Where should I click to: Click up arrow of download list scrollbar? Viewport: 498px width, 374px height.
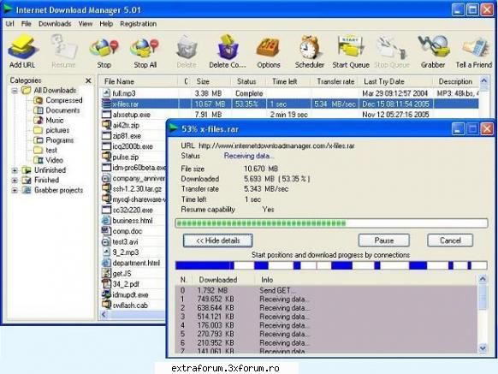pyautogui.click(x=484, y=81)
